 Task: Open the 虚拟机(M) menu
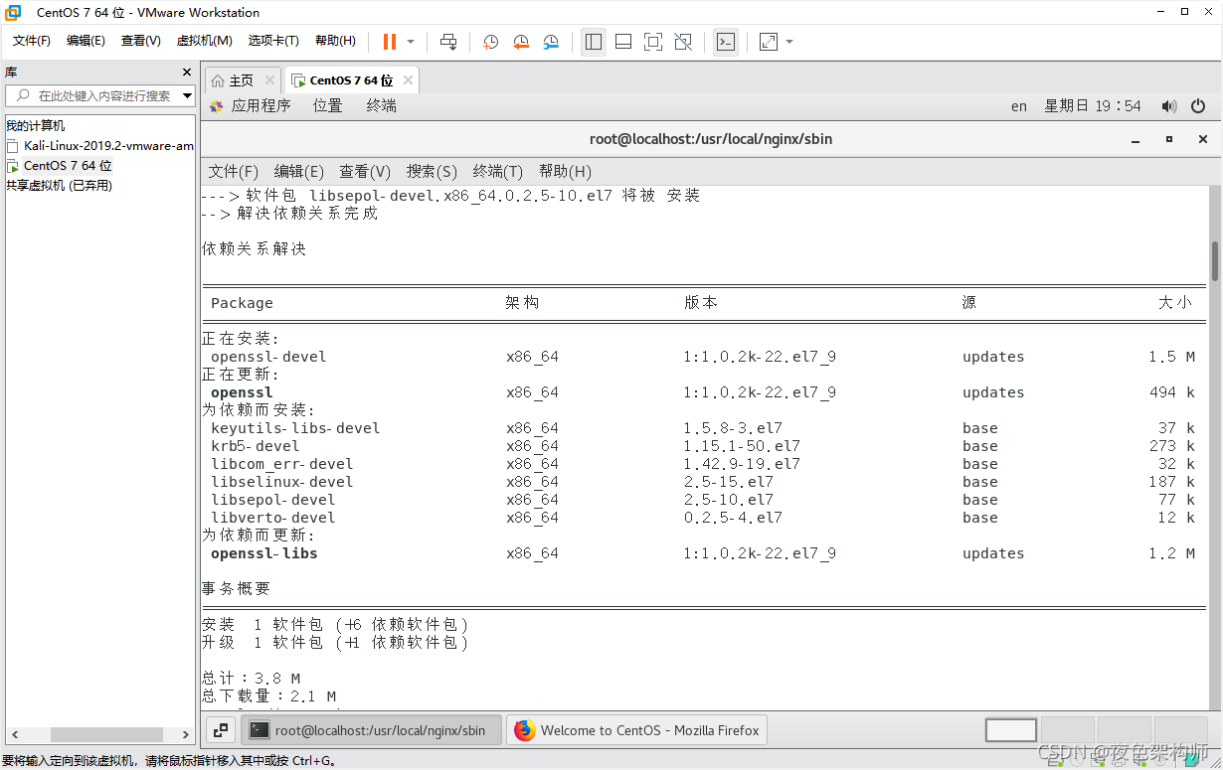204,41
